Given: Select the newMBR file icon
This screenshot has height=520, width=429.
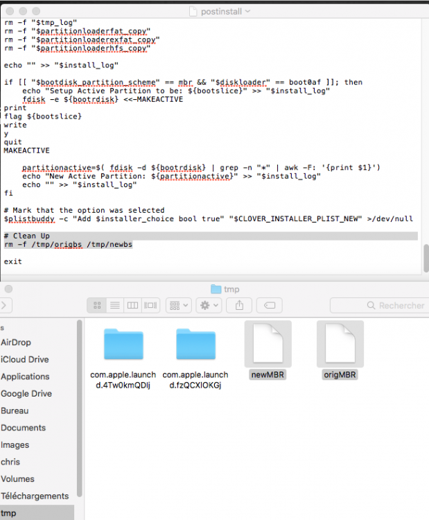Looking at the screenshot, I should click(268, 344).
